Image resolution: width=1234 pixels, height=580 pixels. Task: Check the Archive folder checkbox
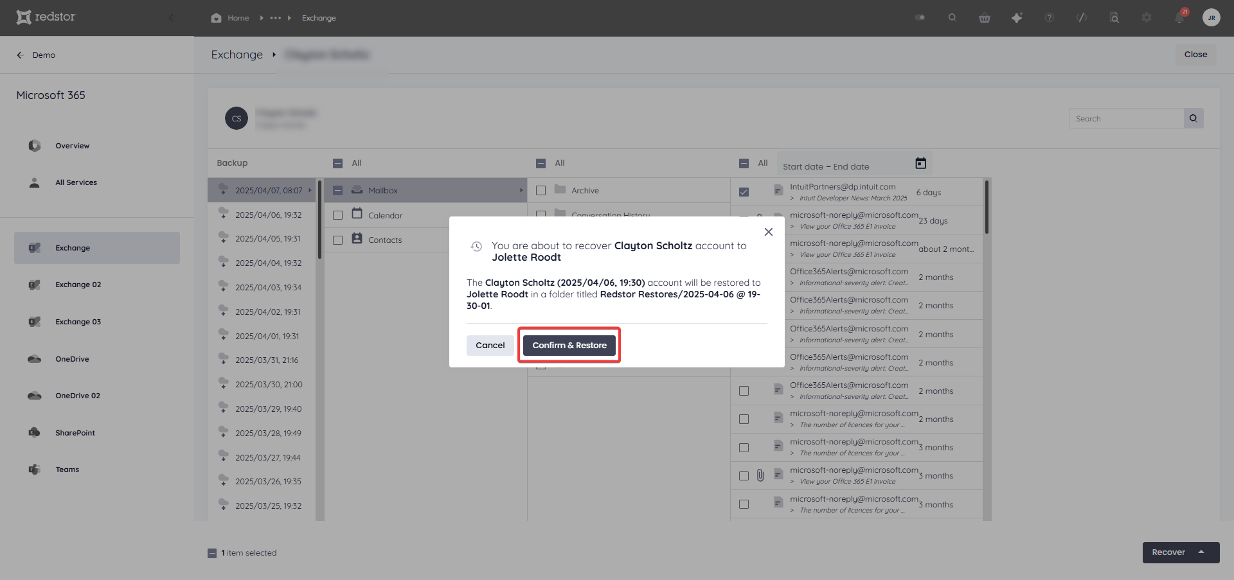click(x=541, y=191)
